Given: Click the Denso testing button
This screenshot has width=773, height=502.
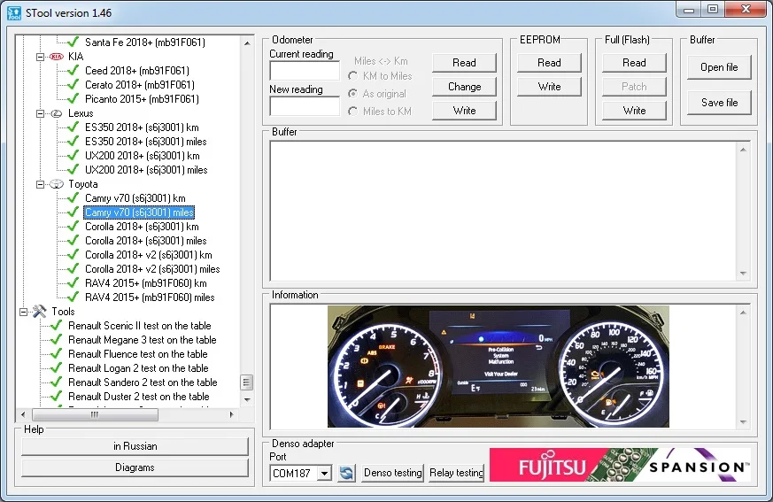Looking at the screenshot, I should (392, 473).
